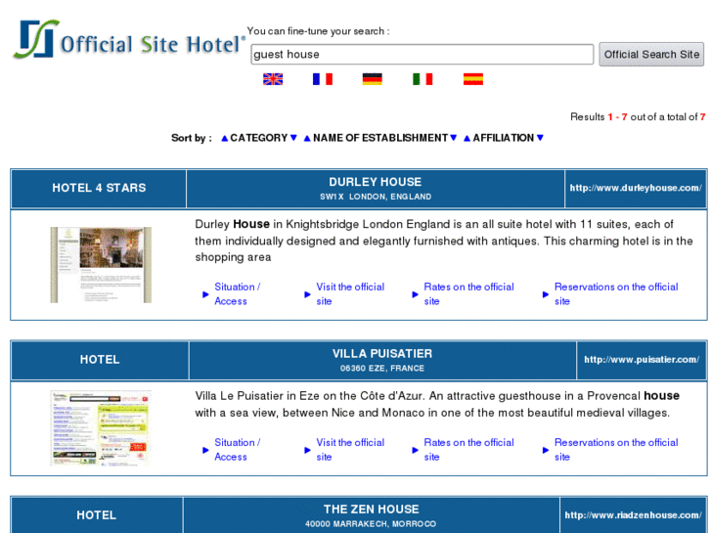Click the HOTEL cell beside The Zen House

tap(97, 515)
